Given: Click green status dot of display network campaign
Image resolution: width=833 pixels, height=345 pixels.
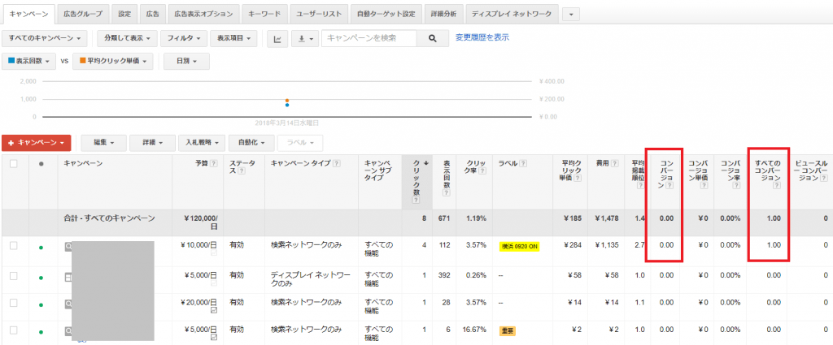Looking at the screenshot, I should (41, 277).
